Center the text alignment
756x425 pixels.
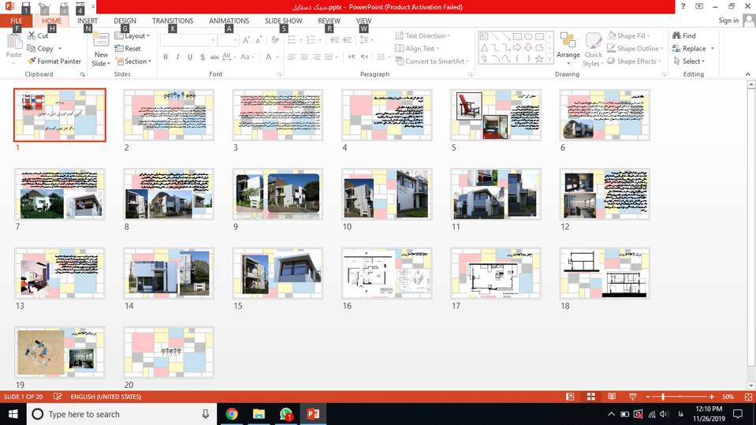click(x=304, y=57)
